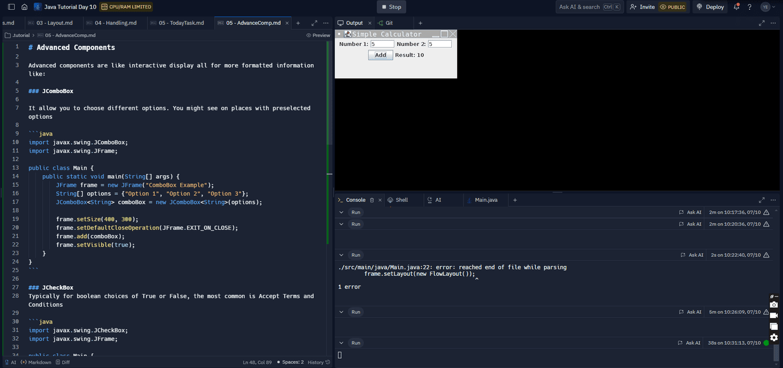Open the notifications bell
Image resolution: width=783 pixels, height=368 pixels.
click(x=737, y=7)
